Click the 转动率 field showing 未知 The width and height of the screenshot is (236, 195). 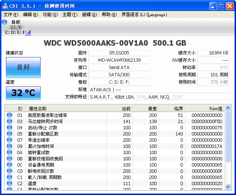214,67
